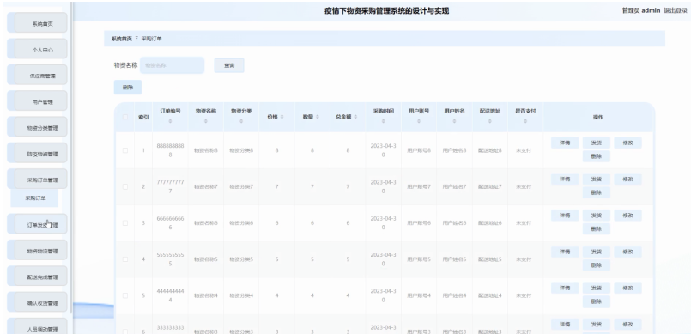
Task: Click 发货 for order 8888888888
Action: click(x=597, y=143)
